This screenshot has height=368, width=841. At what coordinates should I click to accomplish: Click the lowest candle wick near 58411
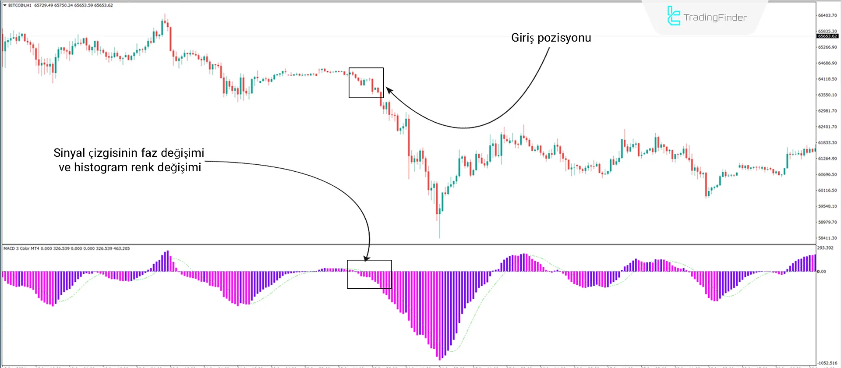[439, 230]
